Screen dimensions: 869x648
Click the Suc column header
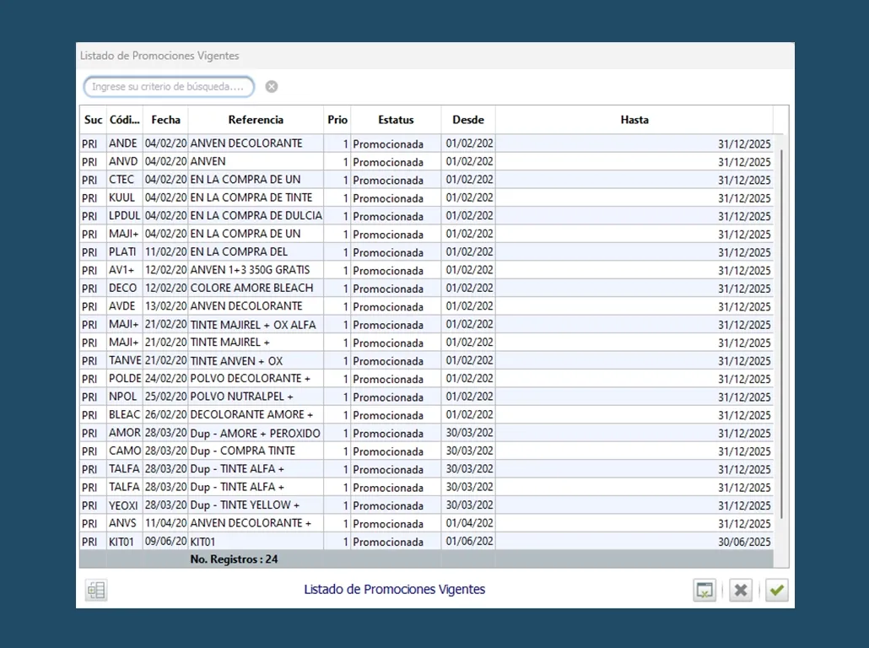(x=93, y=120)
